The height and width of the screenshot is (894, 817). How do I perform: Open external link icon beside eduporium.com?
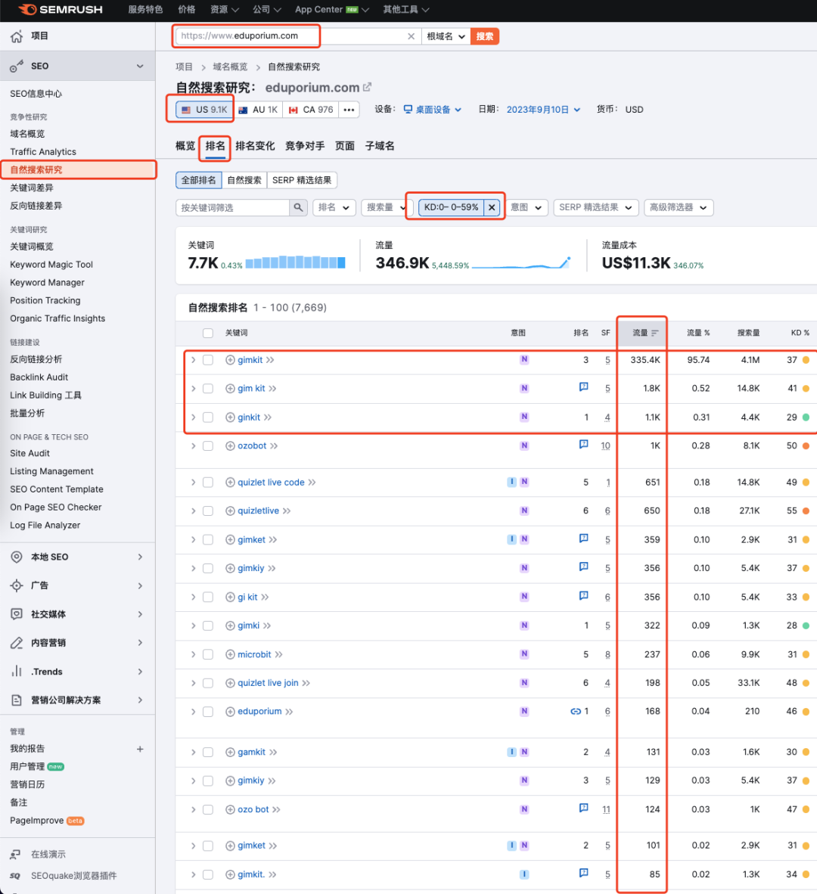pyautogui.click(x=368, y=88)
